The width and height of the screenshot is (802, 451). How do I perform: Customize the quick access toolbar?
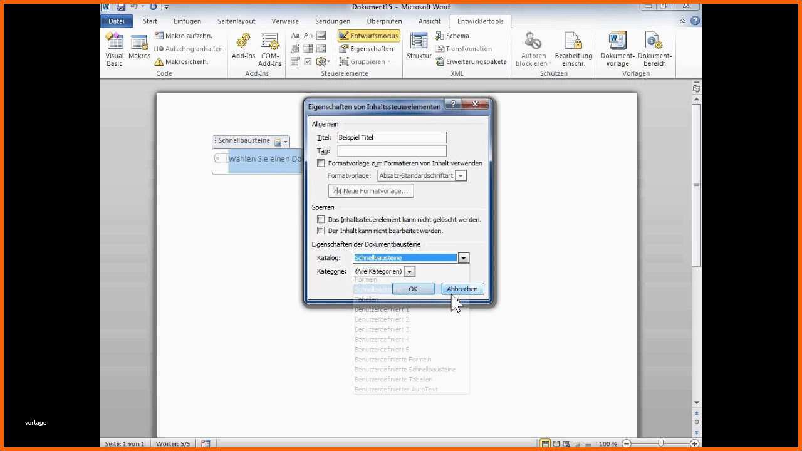[166, 8]
